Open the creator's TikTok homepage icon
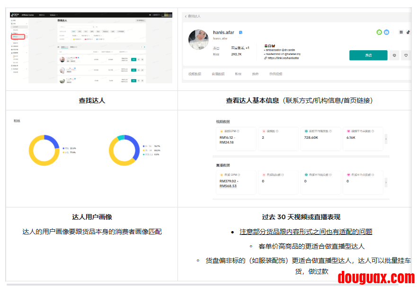This screenshot has width=417, height=287. coord(408,32)
